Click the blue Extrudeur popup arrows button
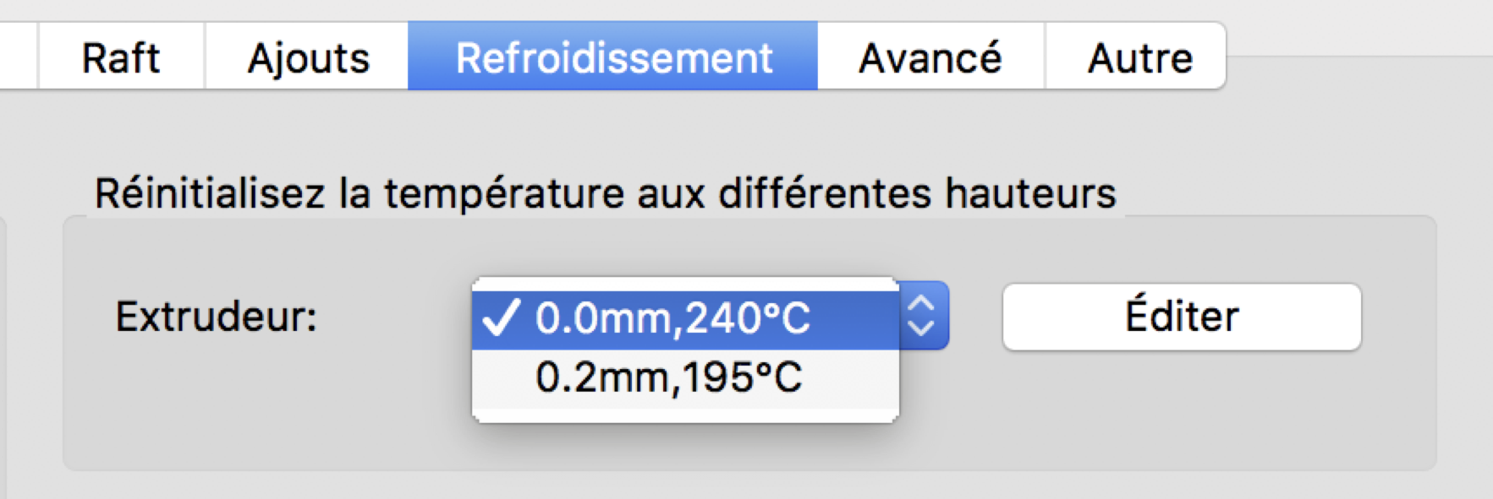The height and width of the screenshot is (499, 1493). [x=922, y=316]
